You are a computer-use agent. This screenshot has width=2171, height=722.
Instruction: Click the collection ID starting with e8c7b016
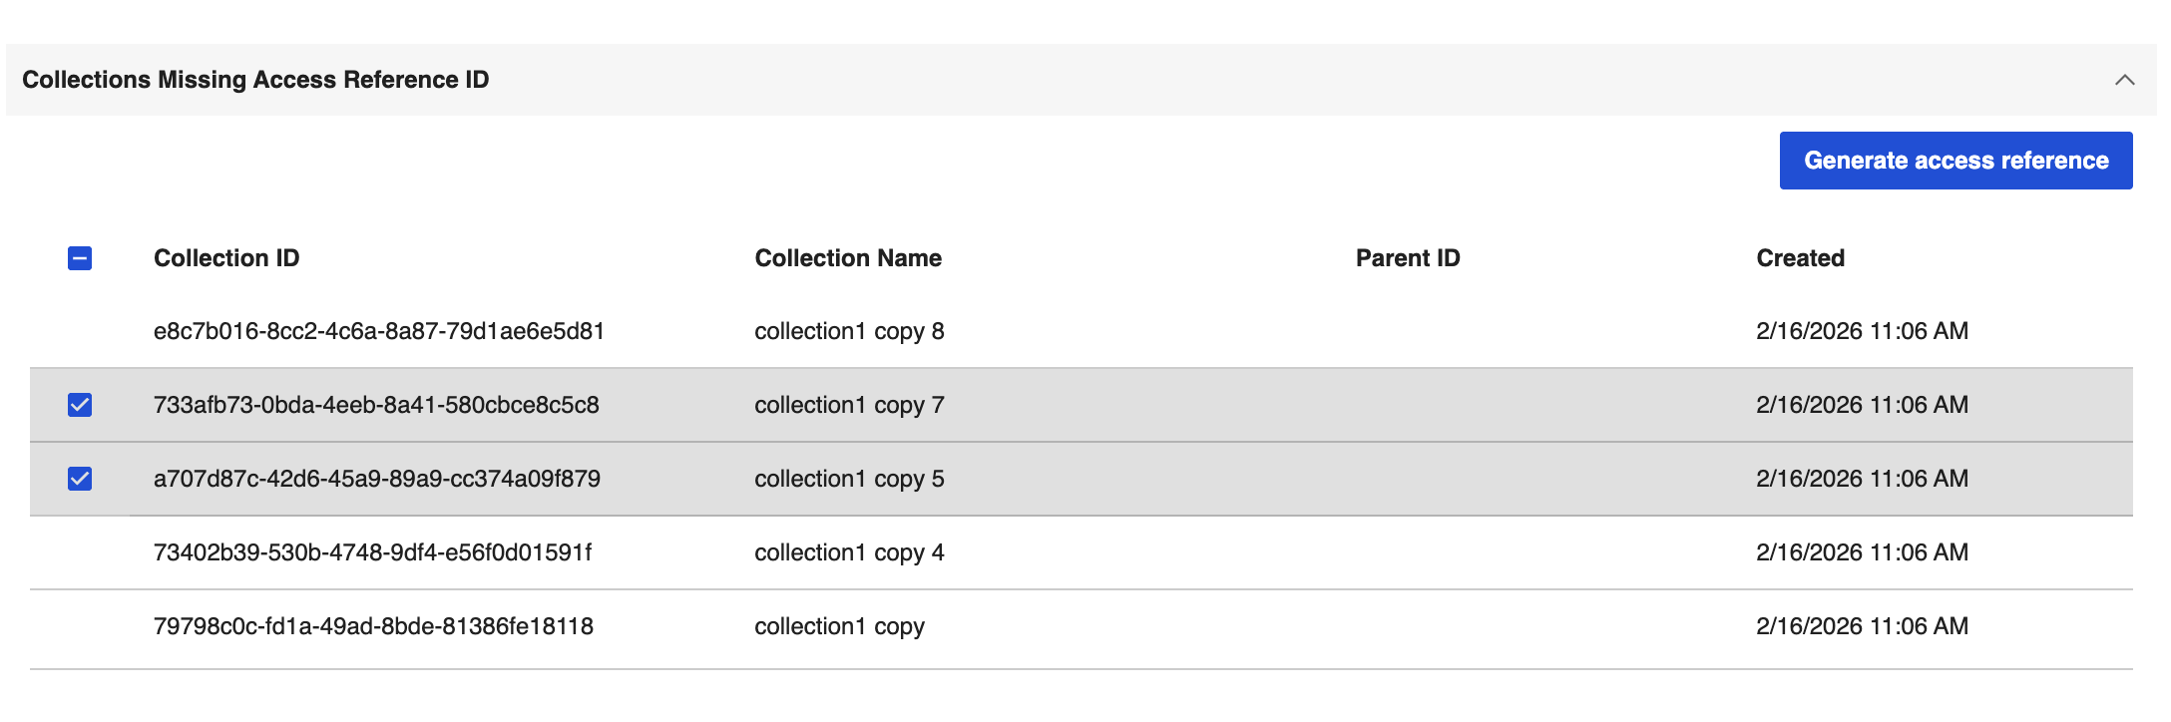point(382,331)
